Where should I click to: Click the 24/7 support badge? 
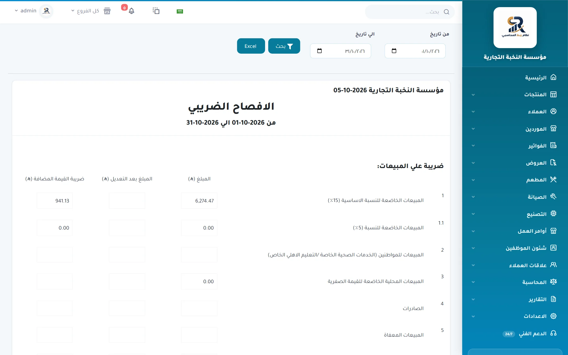click(509, 334)
